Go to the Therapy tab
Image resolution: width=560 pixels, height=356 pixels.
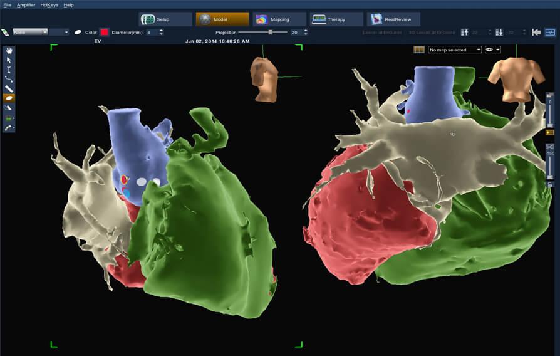pyautogui.click(x=336, y=19)
